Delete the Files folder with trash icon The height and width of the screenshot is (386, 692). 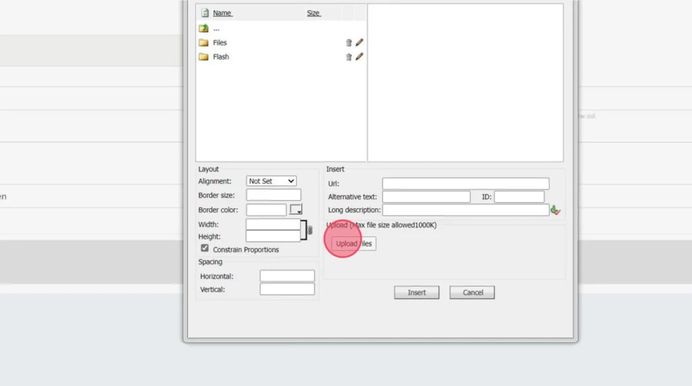pos(349,43)
